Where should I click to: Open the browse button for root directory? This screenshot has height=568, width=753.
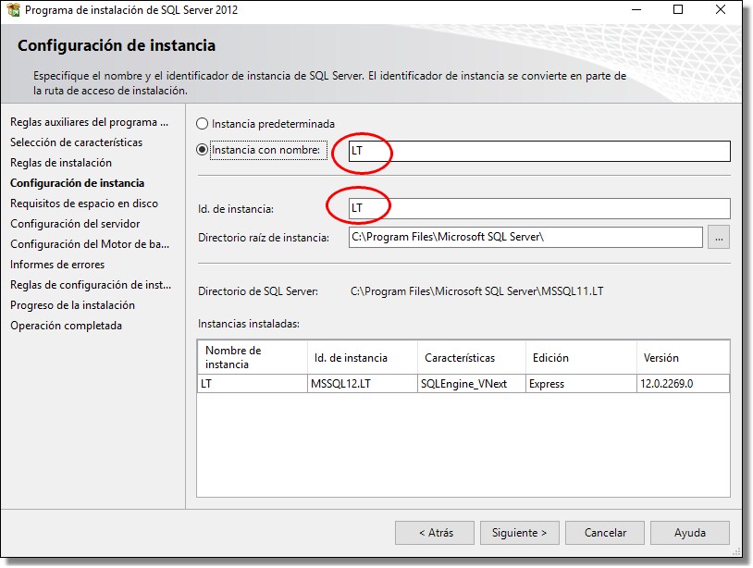click(719, 237)
